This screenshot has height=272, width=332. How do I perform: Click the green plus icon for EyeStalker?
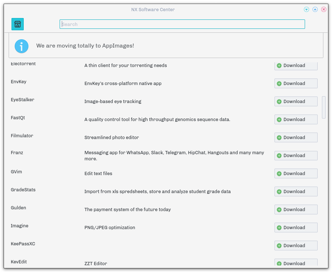coord(279,102)
